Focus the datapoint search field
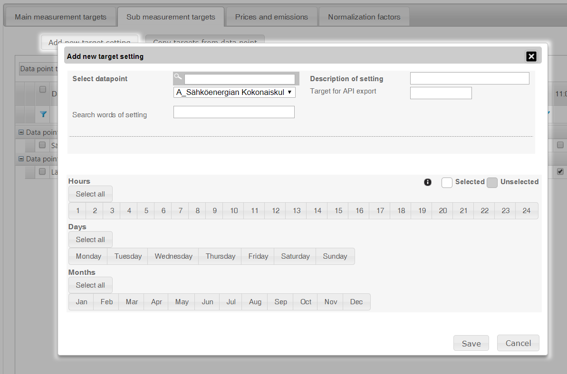567x374 pixels. [x=240, y=79]
